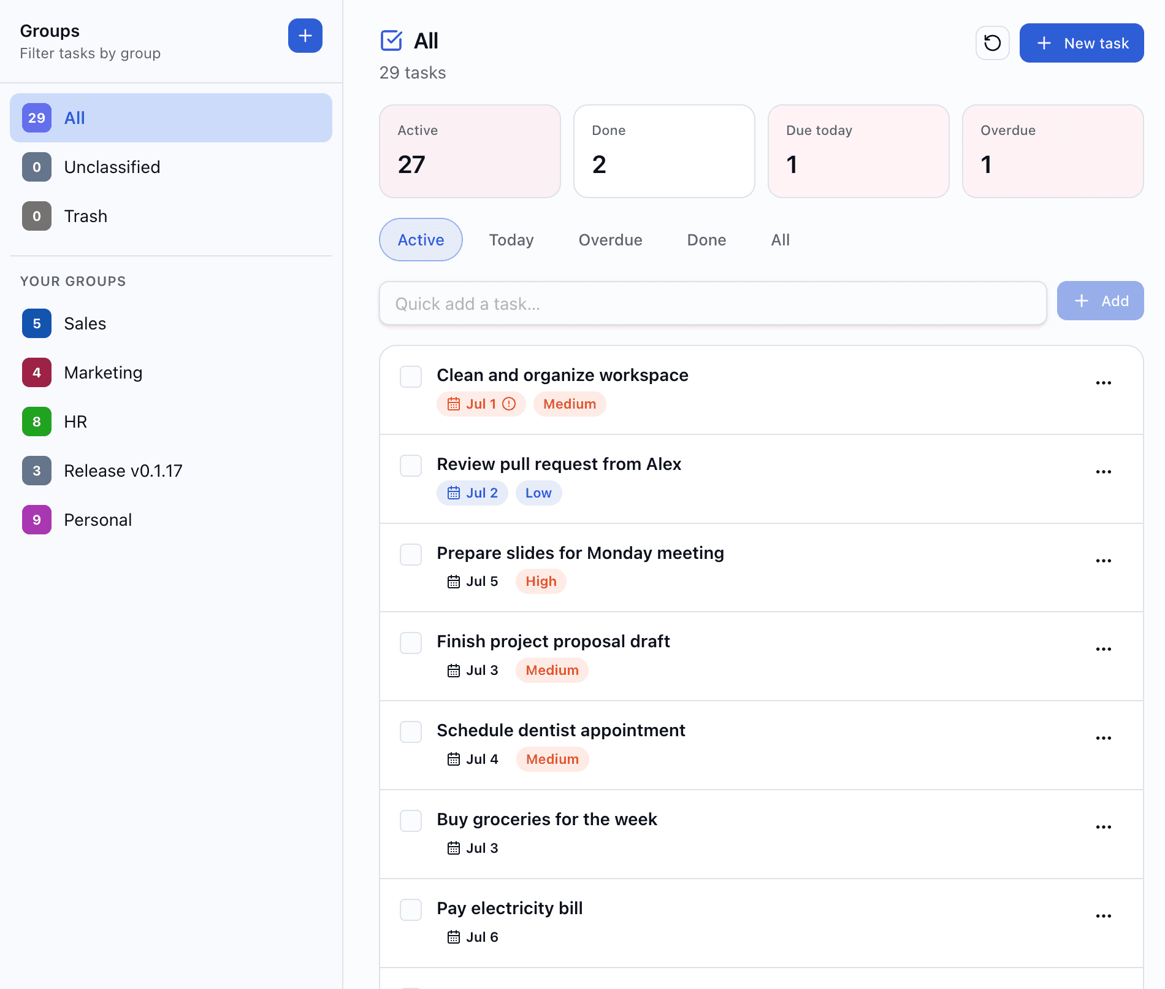Click High priority tag on Prepare slides
Screen dimensions: 1165x989
(x=541, y=581)
